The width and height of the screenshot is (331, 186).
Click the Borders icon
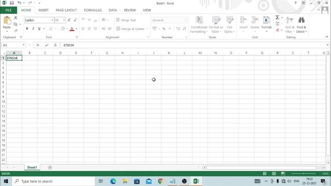pyautogui.click(x=51, y=28)
